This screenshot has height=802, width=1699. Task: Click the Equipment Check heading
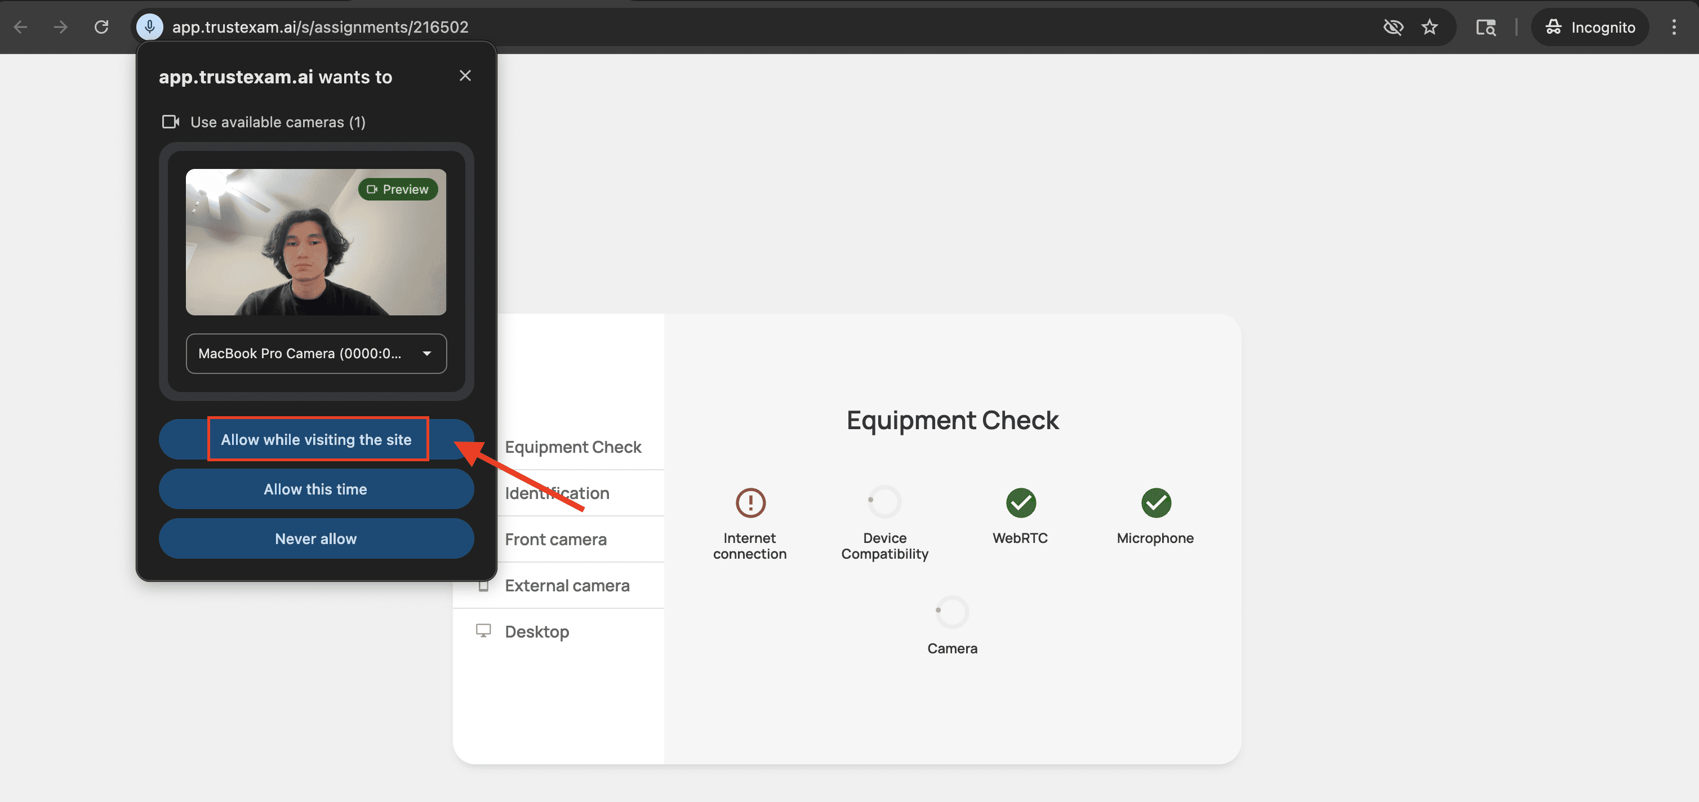(953, 421)
